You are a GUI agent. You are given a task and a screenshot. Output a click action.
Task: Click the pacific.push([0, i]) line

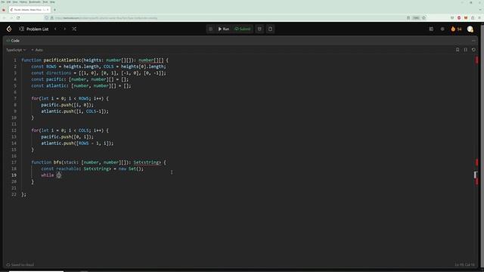click(67, 137)
